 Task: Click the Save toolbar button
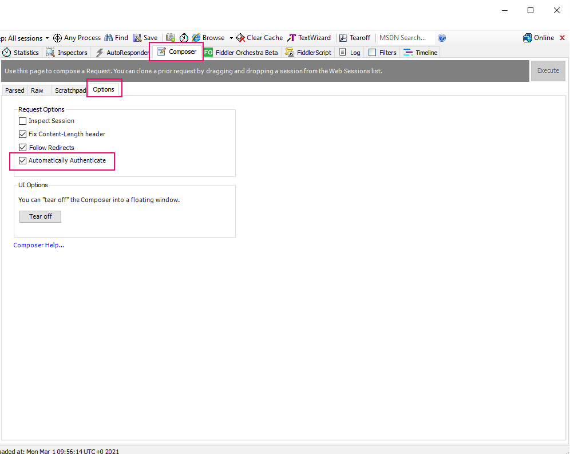tap(145, 38)
